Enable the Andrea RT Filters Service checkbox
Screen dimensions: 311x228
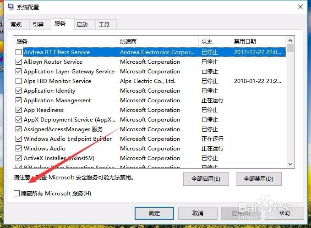(18, 52)
